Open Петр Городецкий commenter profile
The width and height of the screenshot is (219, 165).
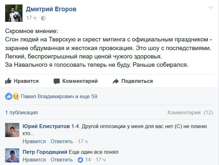point(45,152)
